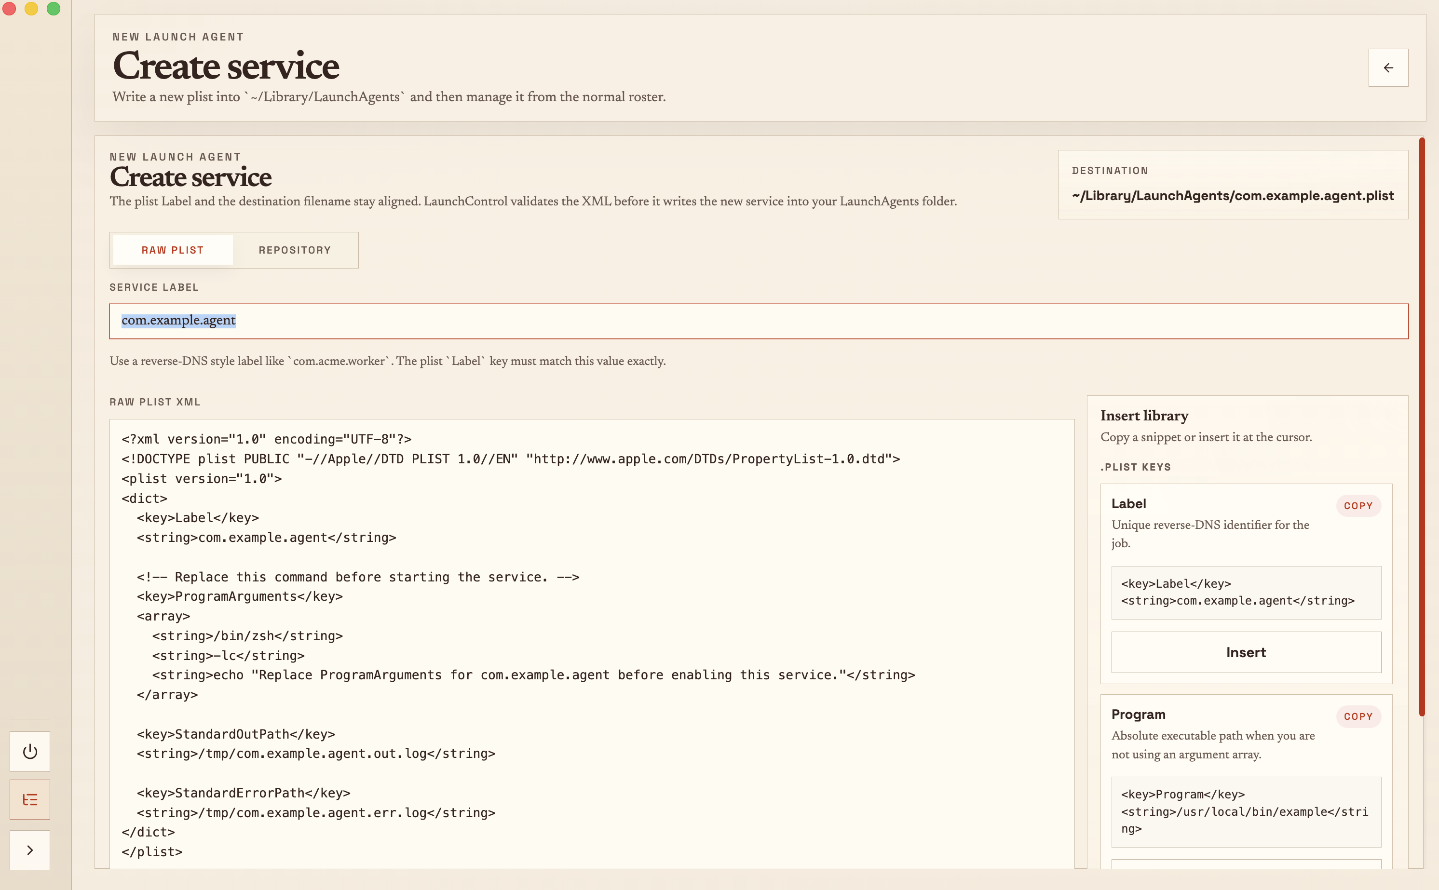Copy the Program plist key snippet
Image resolution: width=1439 pixels, height=890 pixels.
click(x=1358, y=716)
